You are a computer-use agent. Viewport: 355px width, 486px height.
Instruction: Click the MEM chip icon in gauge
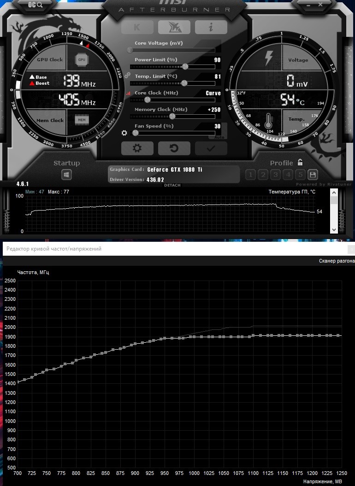click(x=82, y=120)
